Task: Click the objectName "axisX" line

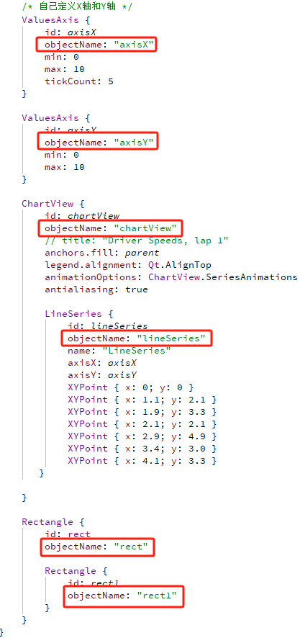Action: [x=96, y=45]
